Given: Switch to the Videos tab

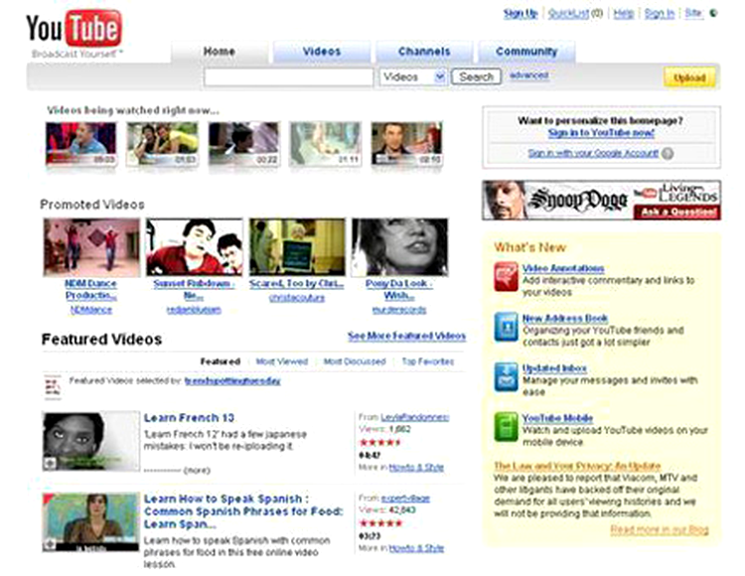Looking at the screenshot, I should [322, 52].
